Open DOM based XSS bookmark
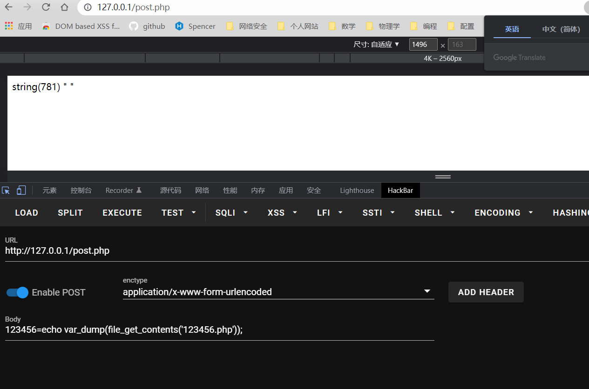This screenshot has height=389, width=589. point(81,26)
